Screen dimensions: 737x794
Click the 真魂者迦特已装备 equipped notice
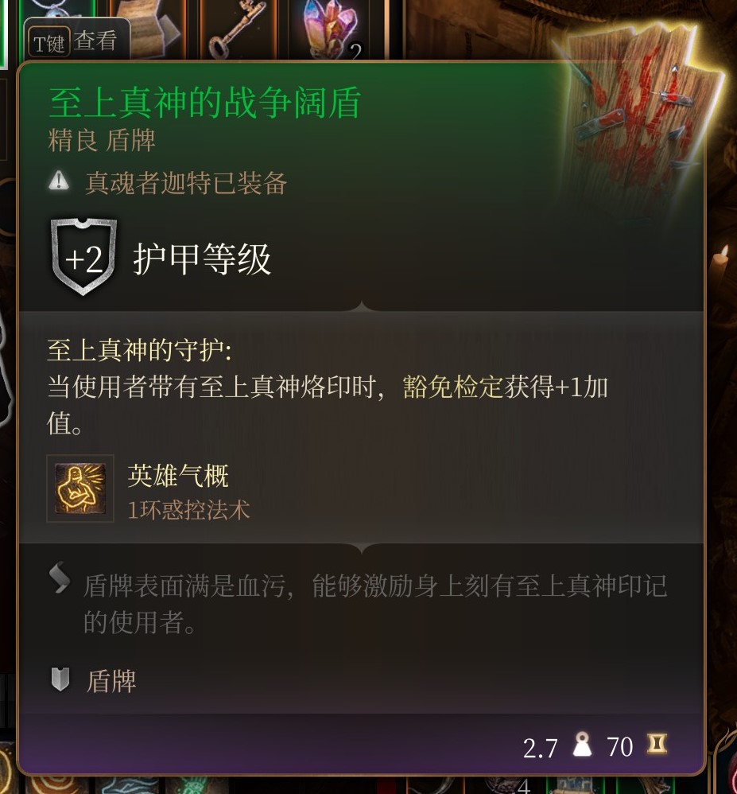(x=186, y=183)
